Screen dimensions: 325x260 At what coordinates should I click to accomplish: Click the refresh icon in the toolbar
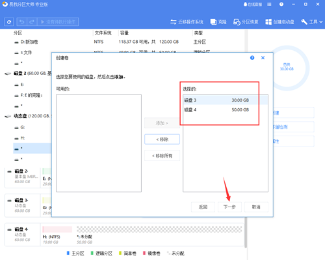9,22
